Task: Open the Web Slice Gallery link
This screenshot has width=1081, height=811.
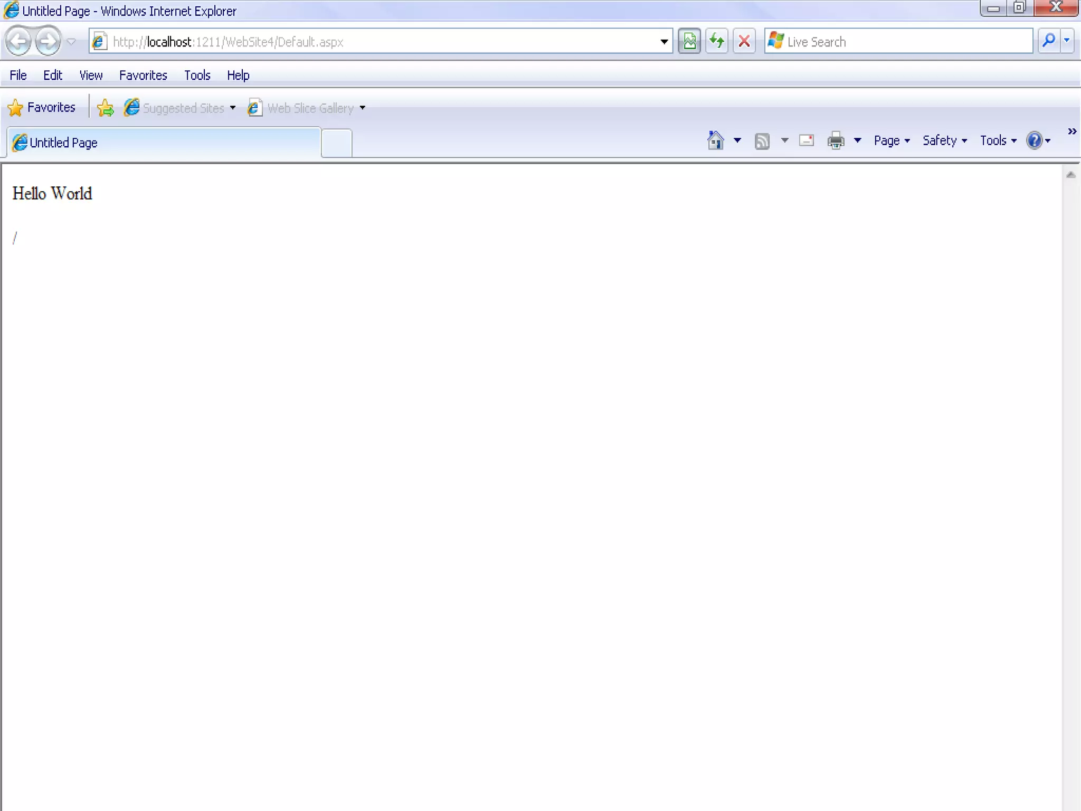Action: coord(310,108)
